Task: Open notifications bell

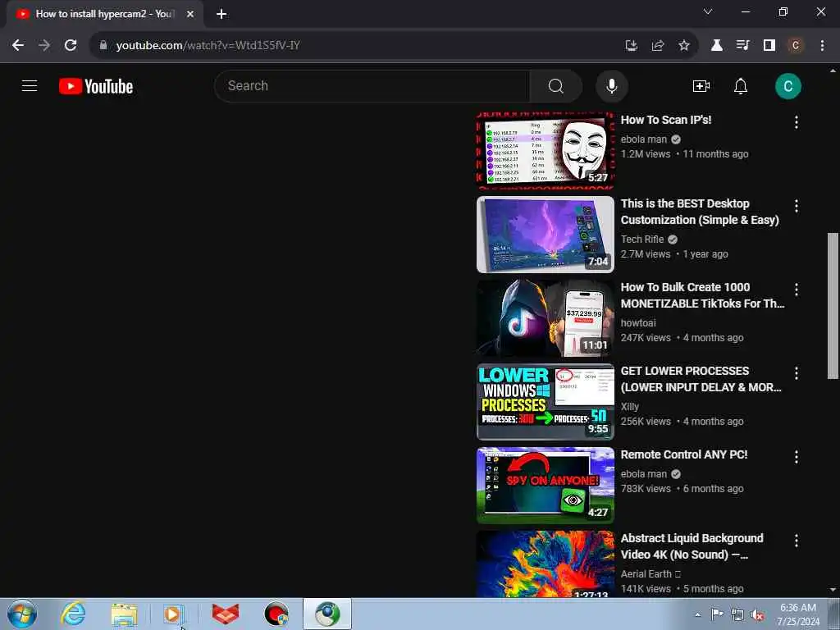Action: 741,85
